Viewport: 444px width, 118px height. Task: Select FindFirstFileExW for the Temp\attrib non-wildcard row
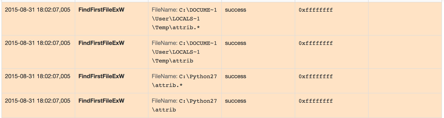coord(101,43)
